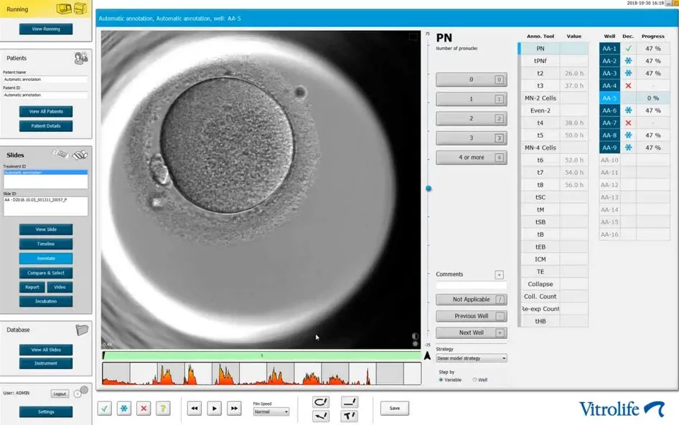Click the green checkmark decision icon
Image resolution: width=679 pixels, height=425 pixels.
105,409
